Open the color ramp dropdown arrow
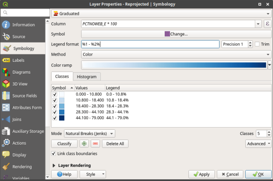Viewport: 273px width, 181px height. (x=269, y=65)
